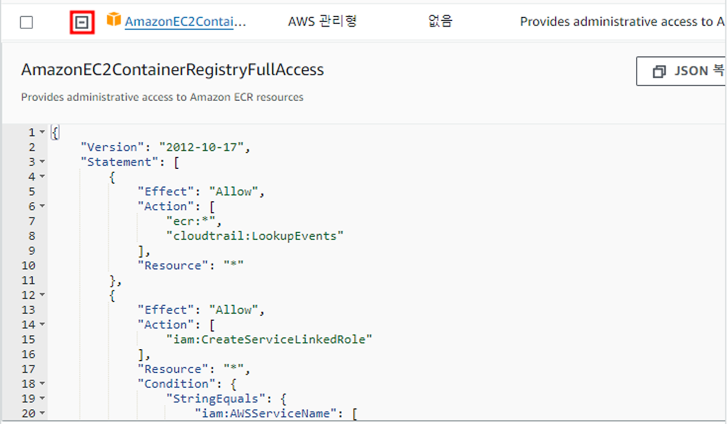Collapse the AmazonEC2Contai… policy row details
The image size is (727, 424).
click(82, 22)
